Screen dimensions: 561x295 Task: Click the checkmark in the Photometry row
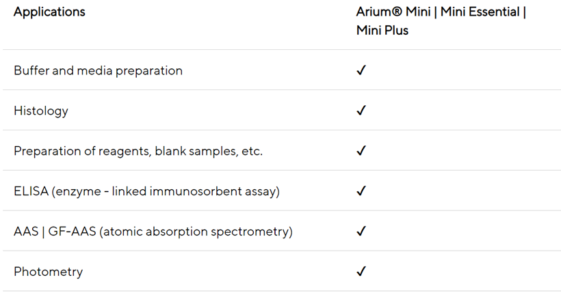pos(361,272)
